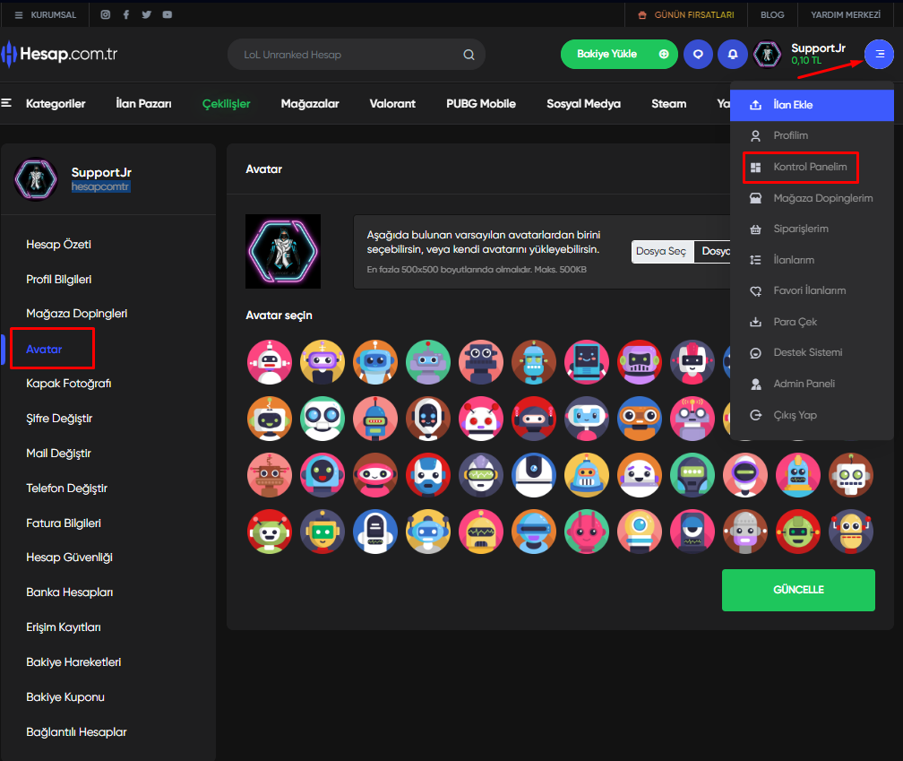
Task: Open the Mağazalar navigation link
Action: click(x=310, y=104)
